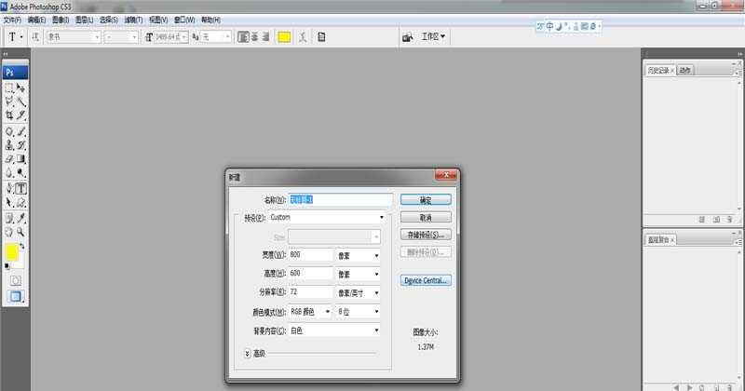
Task: Toggle Quick Mask mode in toolbox
Action: coord(15,279)
